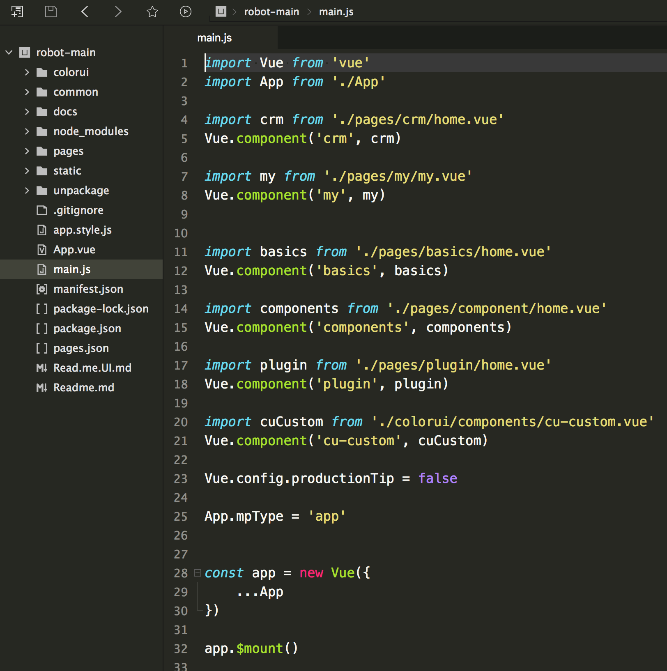This screenshot has height=671, width=667.
Task: Open app.style.js in the file tree
Action: point(83,230)
